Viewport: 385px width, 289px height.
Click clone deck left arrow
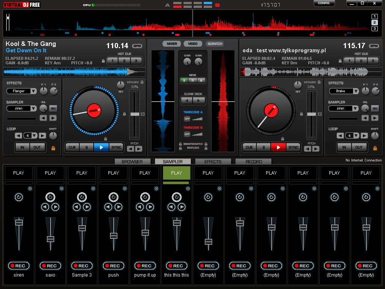pos(187,100)
